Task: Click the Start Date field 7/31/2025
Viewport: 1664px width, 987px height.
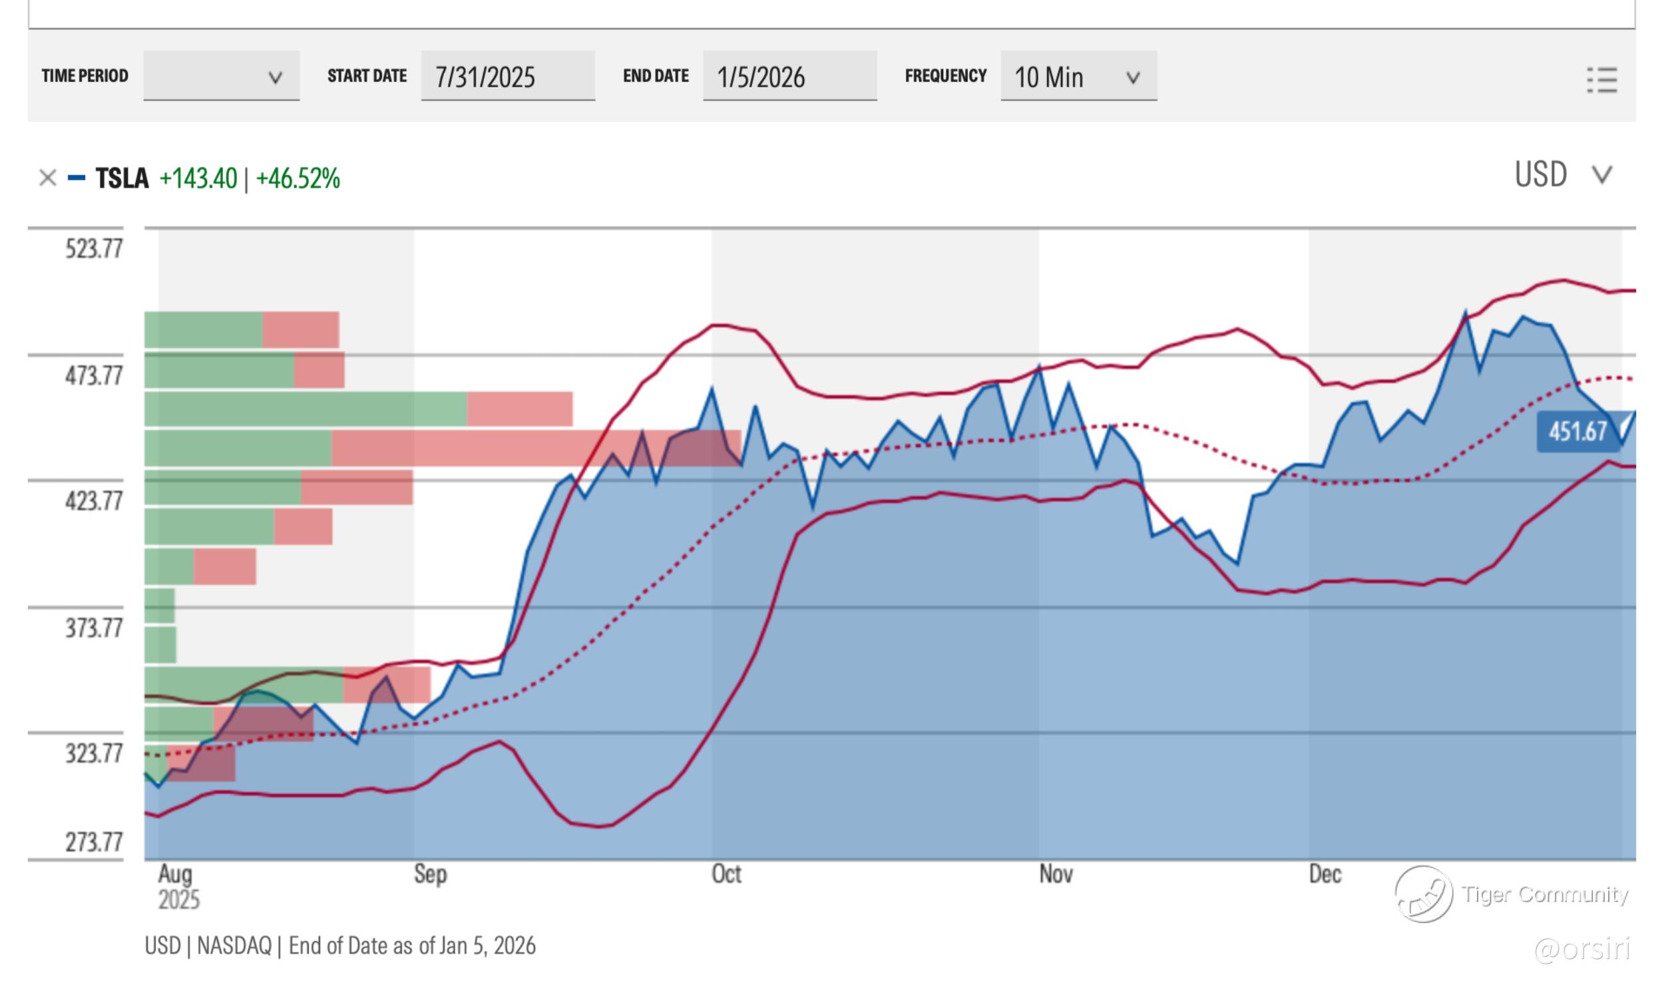Action: 507,76
